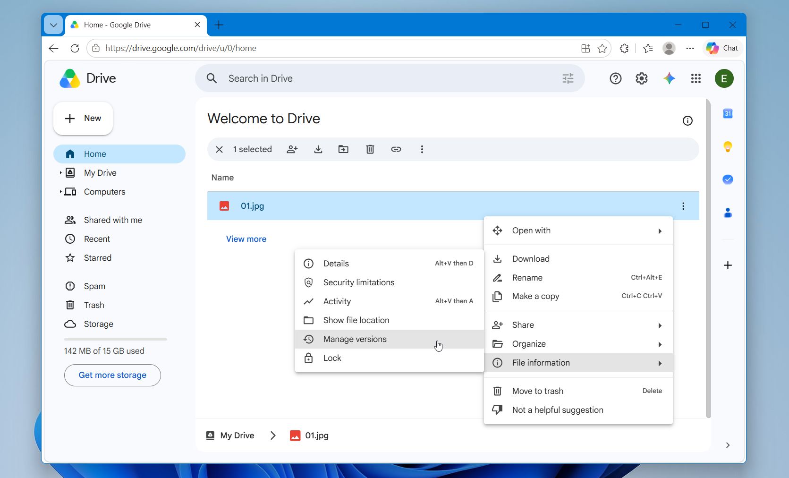Click the vertical scrollbar of file list
Screen dimensions: 789x478
point(708,258)
